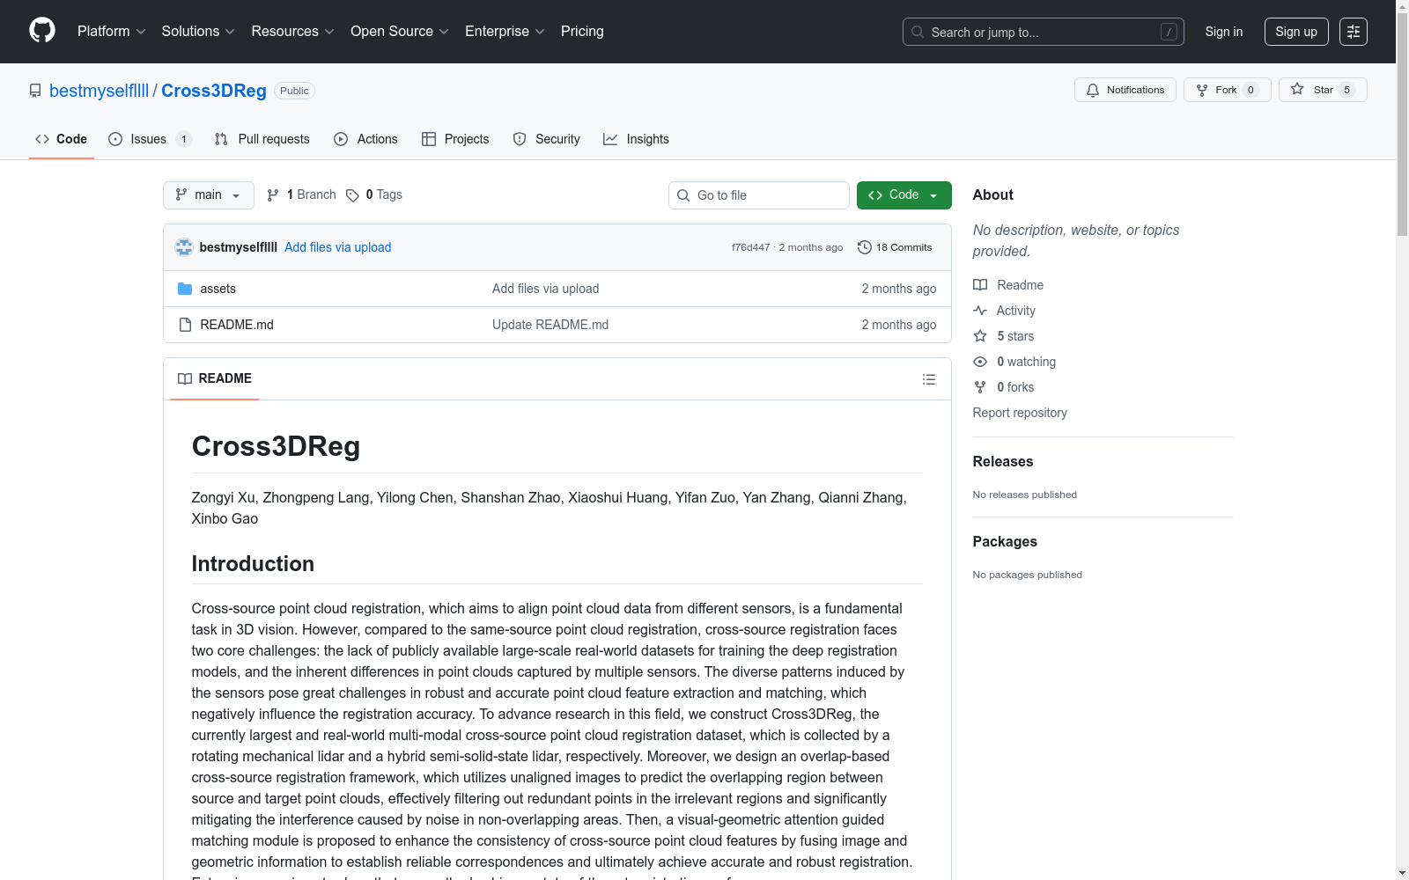Click the commits history clock icon

865,247
